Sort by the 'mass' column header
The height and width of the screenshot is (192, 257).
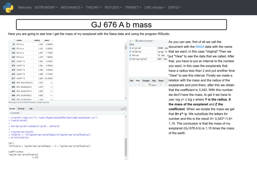click(49, 40)
